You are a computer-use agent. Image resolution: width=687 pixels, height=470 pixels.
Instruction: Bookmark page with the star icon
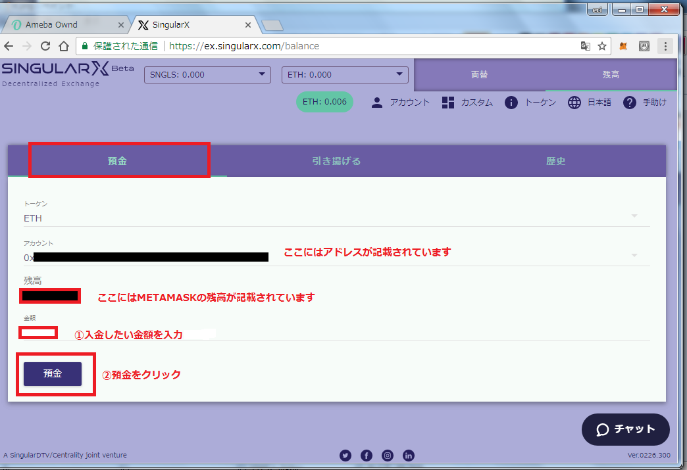tap(602, 46)
